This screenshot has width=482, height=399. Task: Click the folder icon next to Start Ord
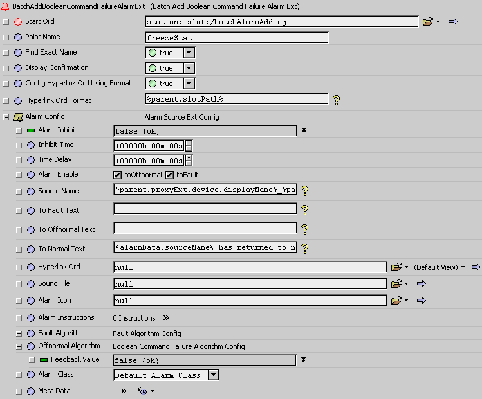(x=428, y=22)
